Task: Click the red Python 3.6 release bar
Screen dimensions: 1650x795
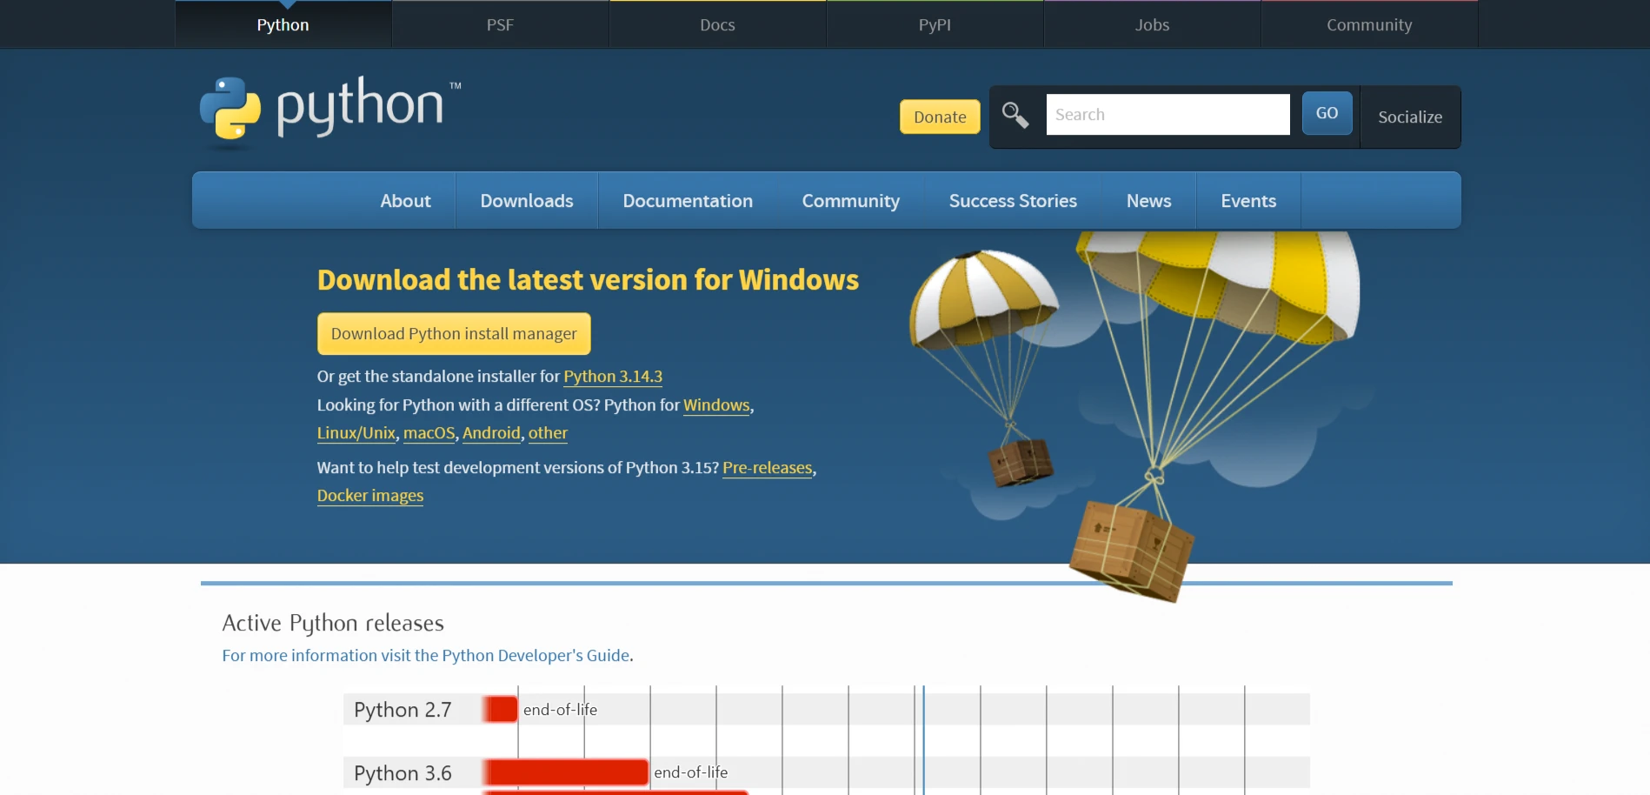Action: [x=566, y=772]
